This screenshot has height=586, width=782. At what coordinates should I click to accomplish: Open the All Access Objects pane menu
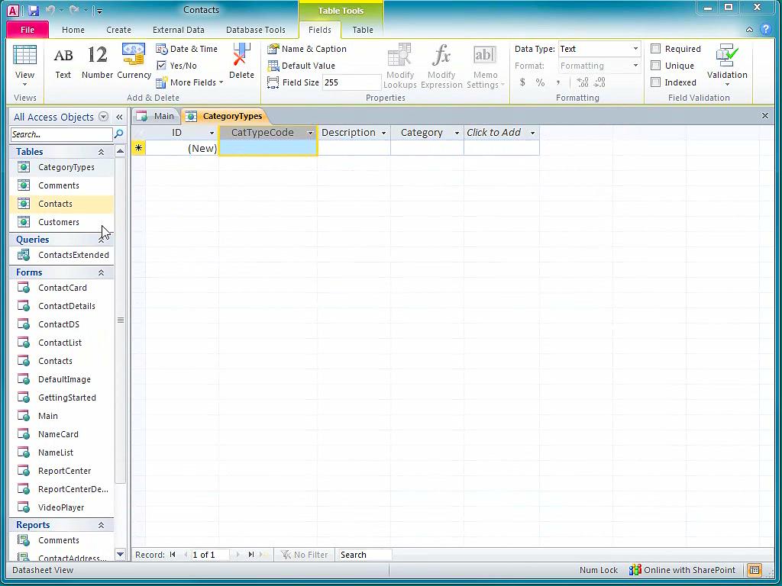pos(103,117)
